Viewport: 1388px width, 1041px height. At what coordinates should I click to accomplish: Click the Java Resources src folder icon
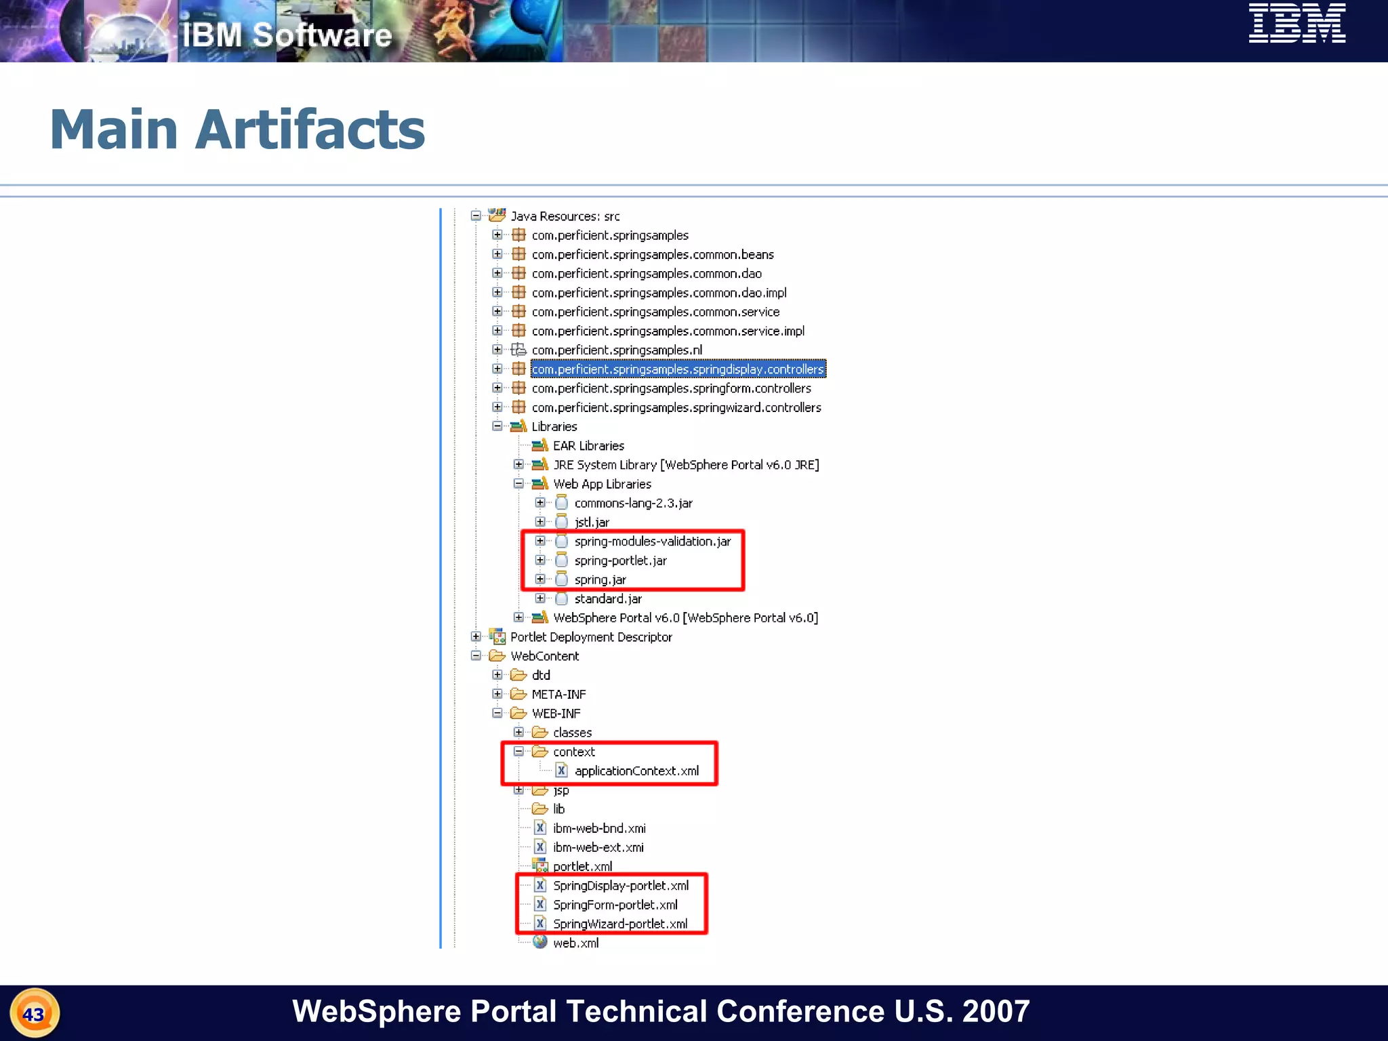point(497,216)
